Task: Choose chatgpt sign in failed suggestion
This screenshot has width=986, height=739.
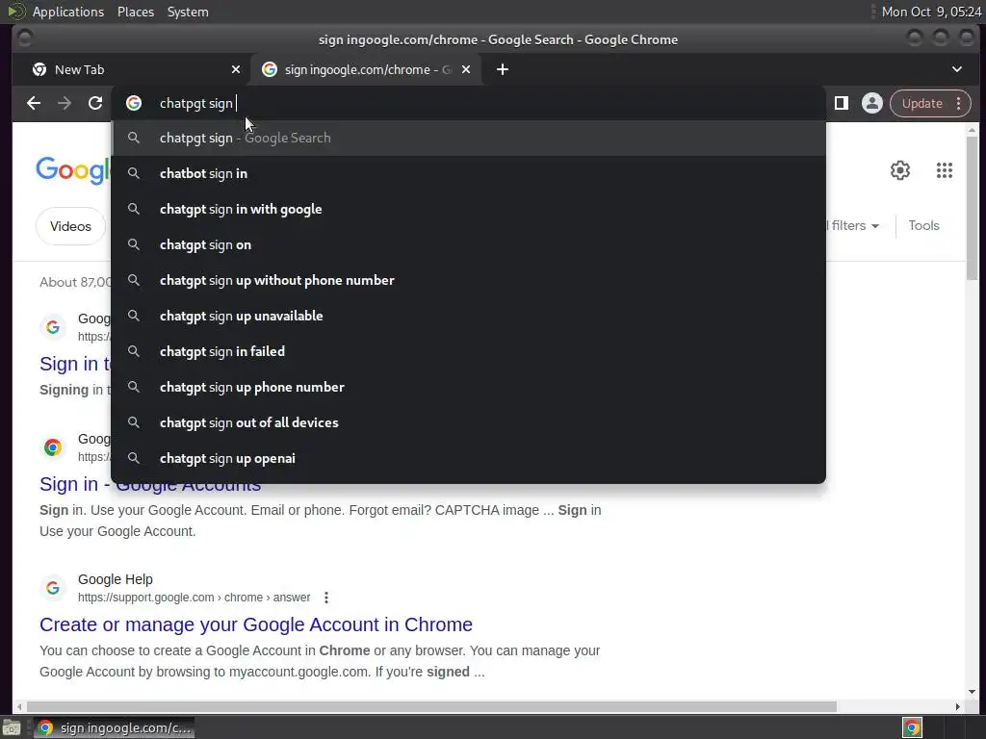Action: click(469, 351)
